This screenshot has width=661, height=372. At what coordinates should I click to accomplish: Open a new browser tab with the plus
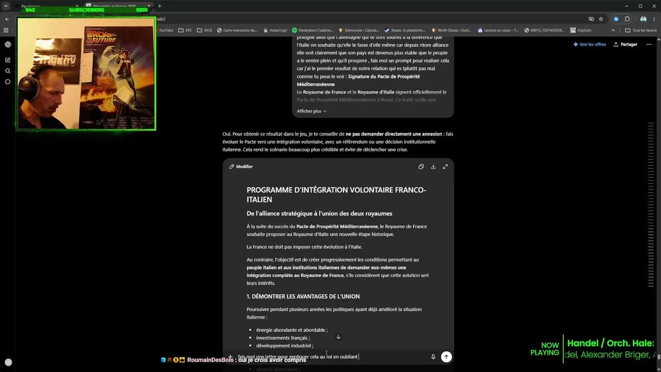160,6
